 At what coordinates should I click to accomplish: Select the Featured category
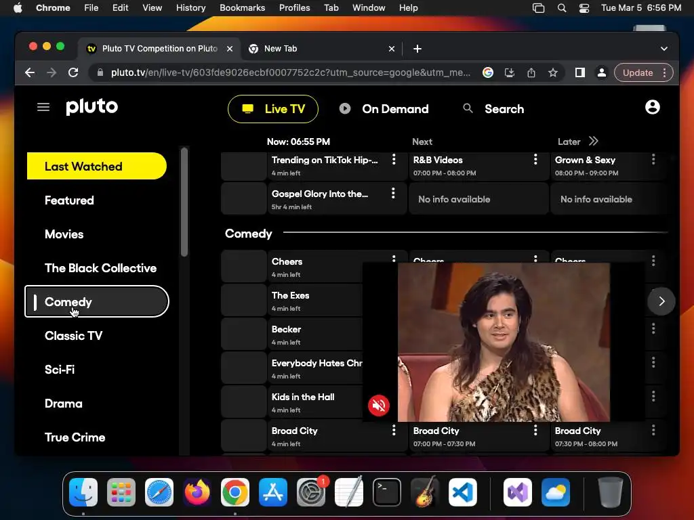click(x=69, y=200)
